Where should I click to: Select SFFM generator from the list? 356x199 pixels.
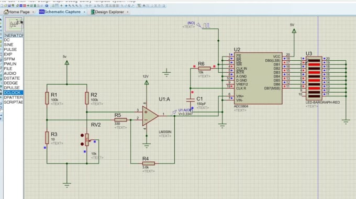coord(13,59)
